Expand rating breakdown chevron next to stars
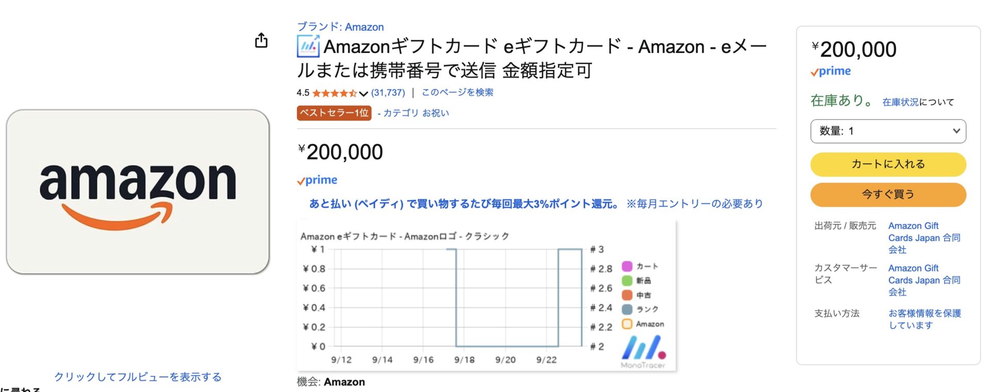Screen dimensions: 990x392 tap(364, 94)
